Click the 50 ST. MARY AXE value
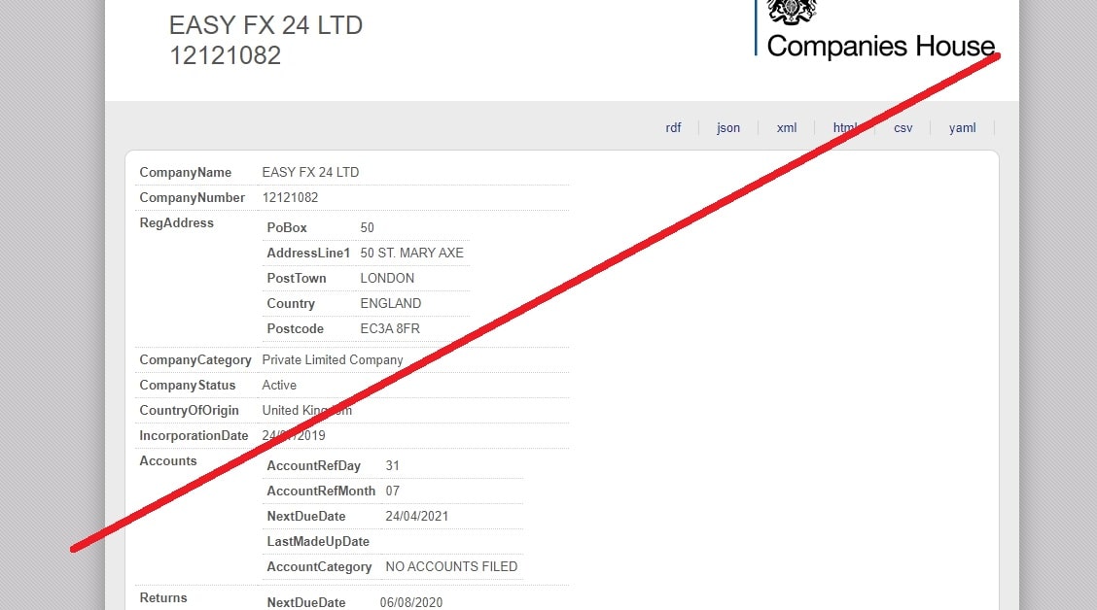Image resolution: width=1097 pixels, height=610 pixels. (x=412, y=253)
